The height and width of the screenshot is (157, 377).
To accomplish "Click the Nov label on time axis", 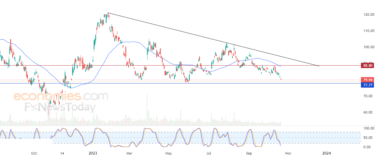I will pos(288,153).
